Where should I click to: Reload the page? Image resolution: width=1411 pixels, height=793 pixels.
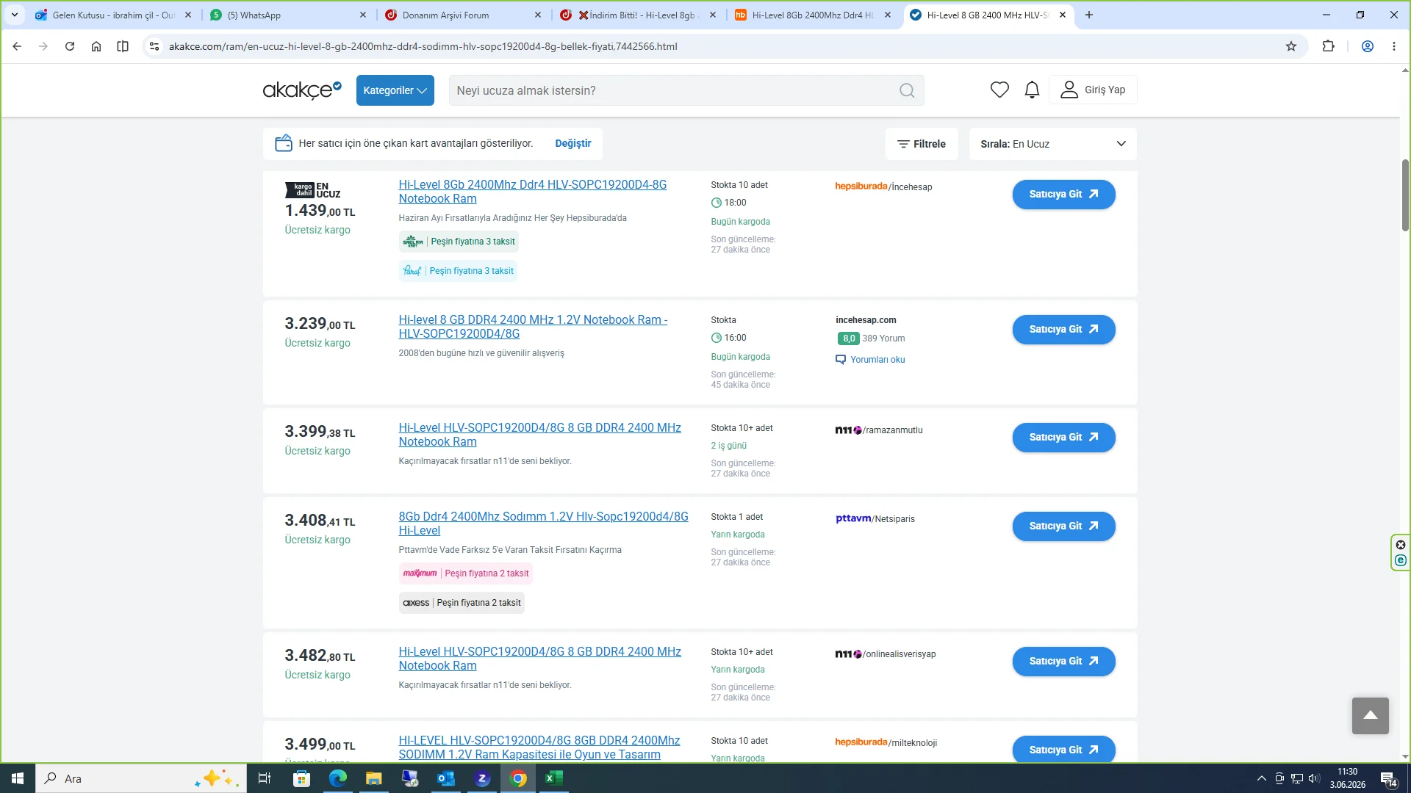(70, 46)
